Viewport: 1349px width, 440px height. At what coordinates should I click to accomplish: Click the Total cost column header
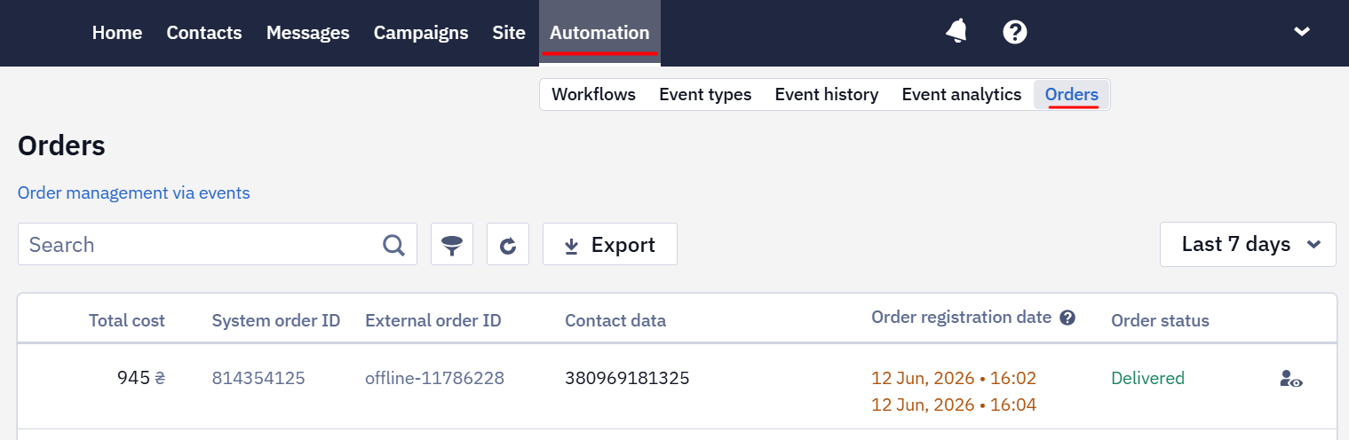coord(127,321)
